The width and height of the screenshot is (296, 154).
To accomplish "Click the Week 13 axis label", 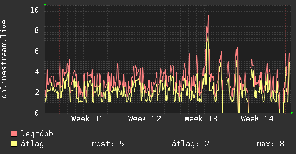I will 201,119.
